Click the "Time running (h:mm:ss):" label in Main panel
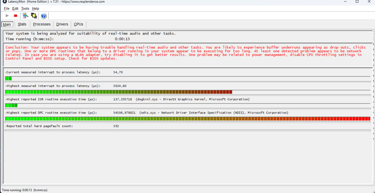 tap(30, 39)
